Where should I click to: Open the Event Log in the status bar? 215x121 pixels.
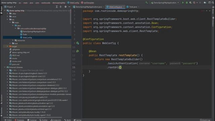click(205, 120)
